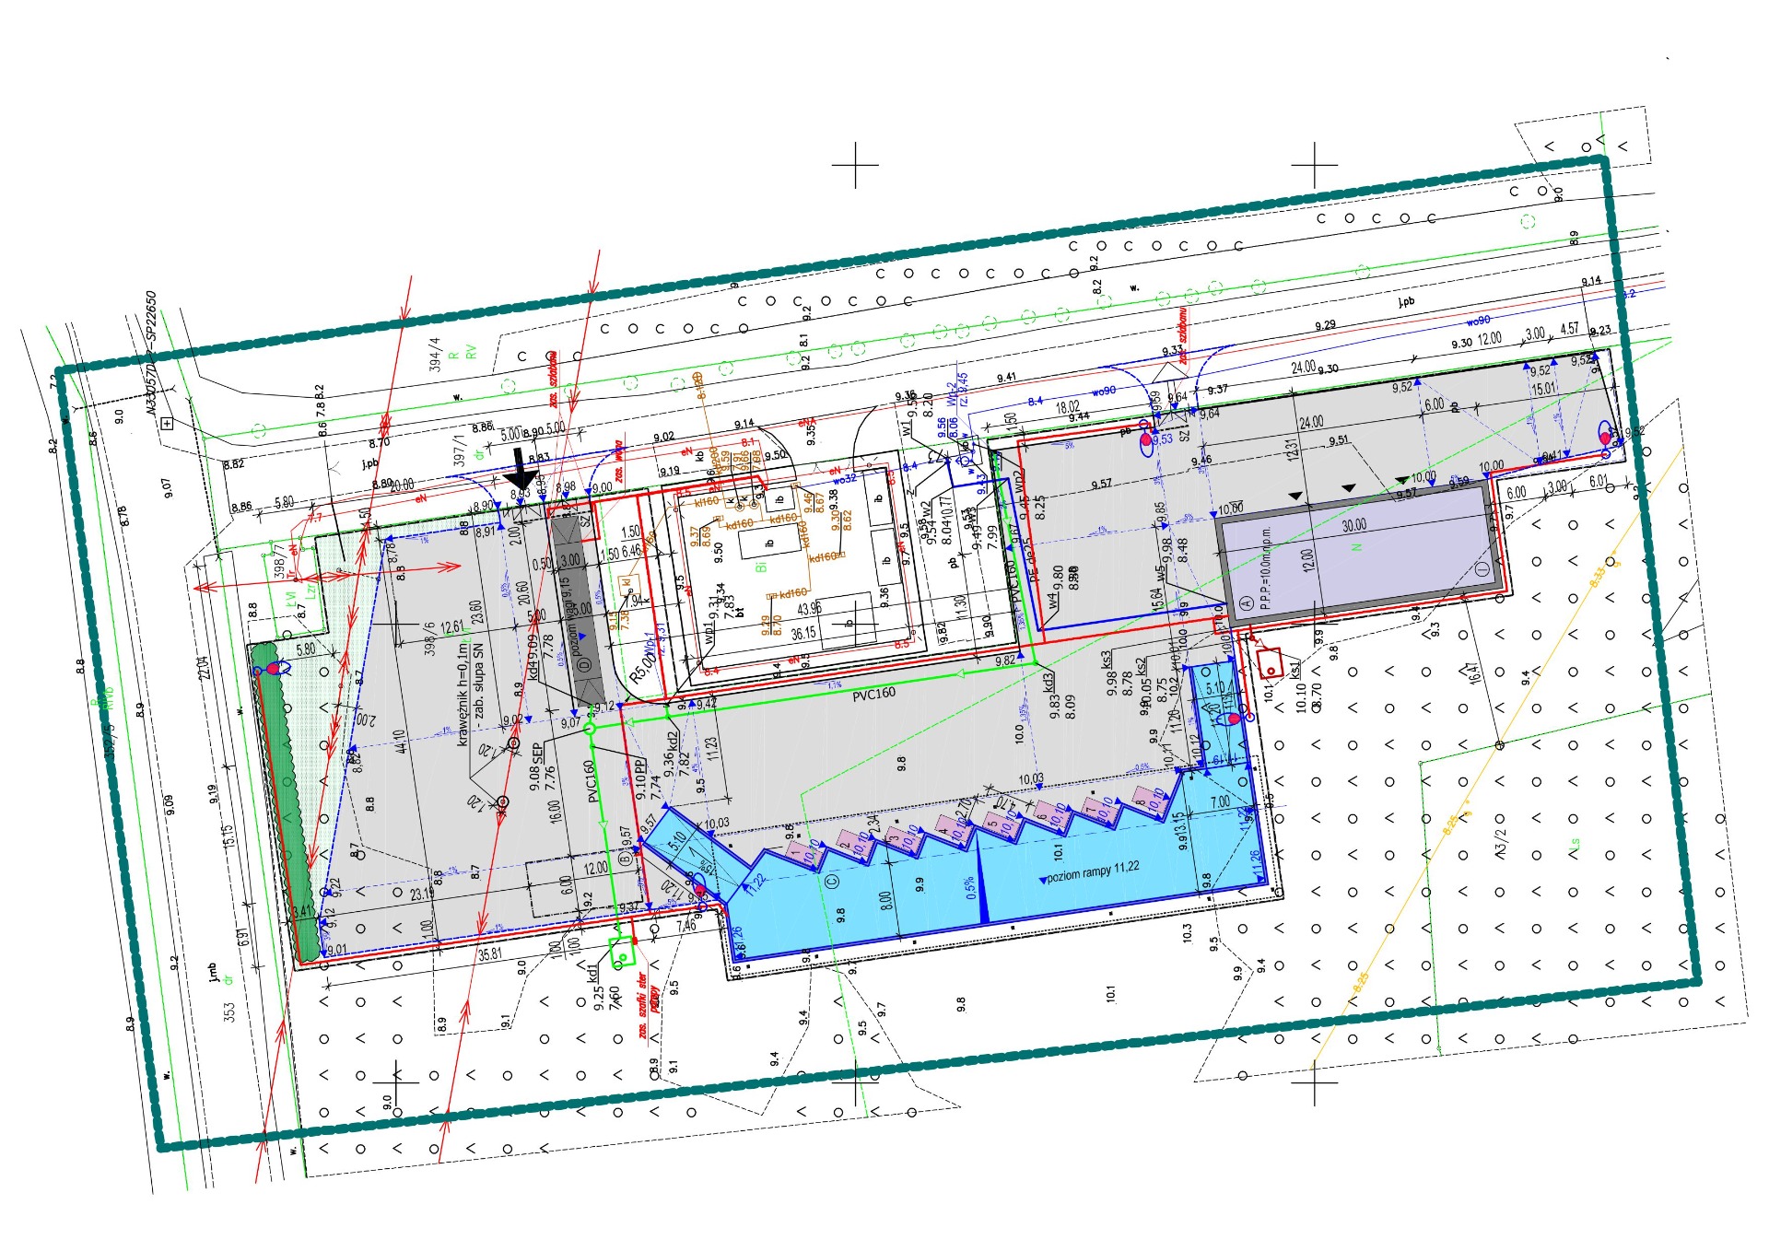
Task: Click the green kd1 manhole square
Action: tap(624, 953)
